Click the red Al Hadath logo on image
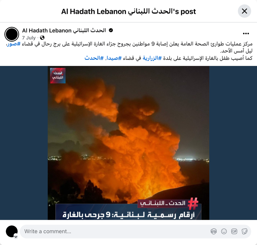 click(58, 76)
